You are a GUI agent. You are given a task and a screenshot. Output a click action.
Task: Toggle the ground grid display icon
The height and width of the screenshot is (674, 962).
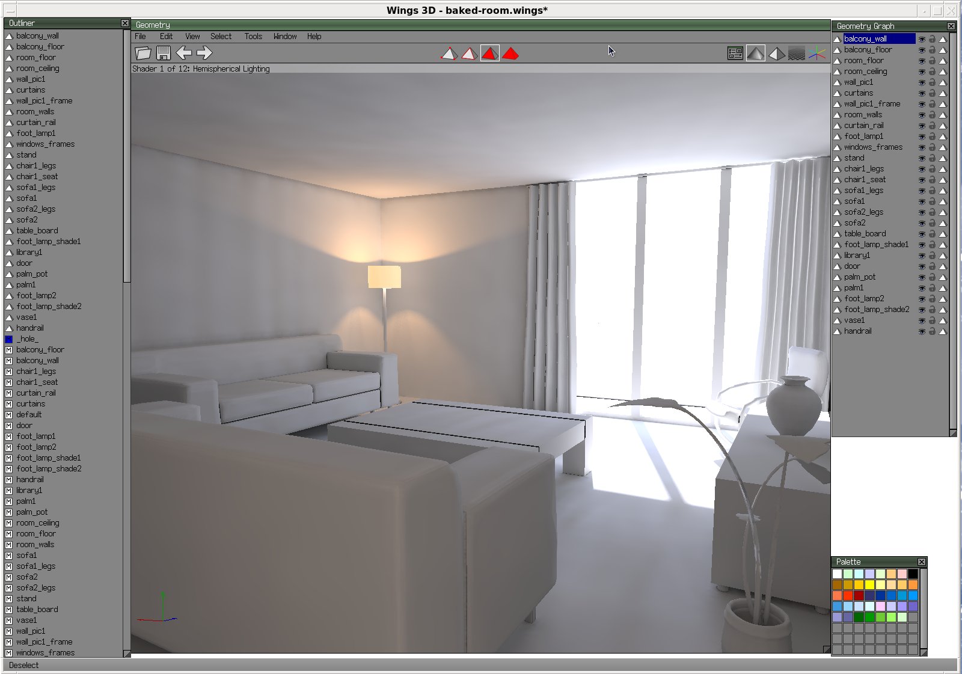pos(796,54)
